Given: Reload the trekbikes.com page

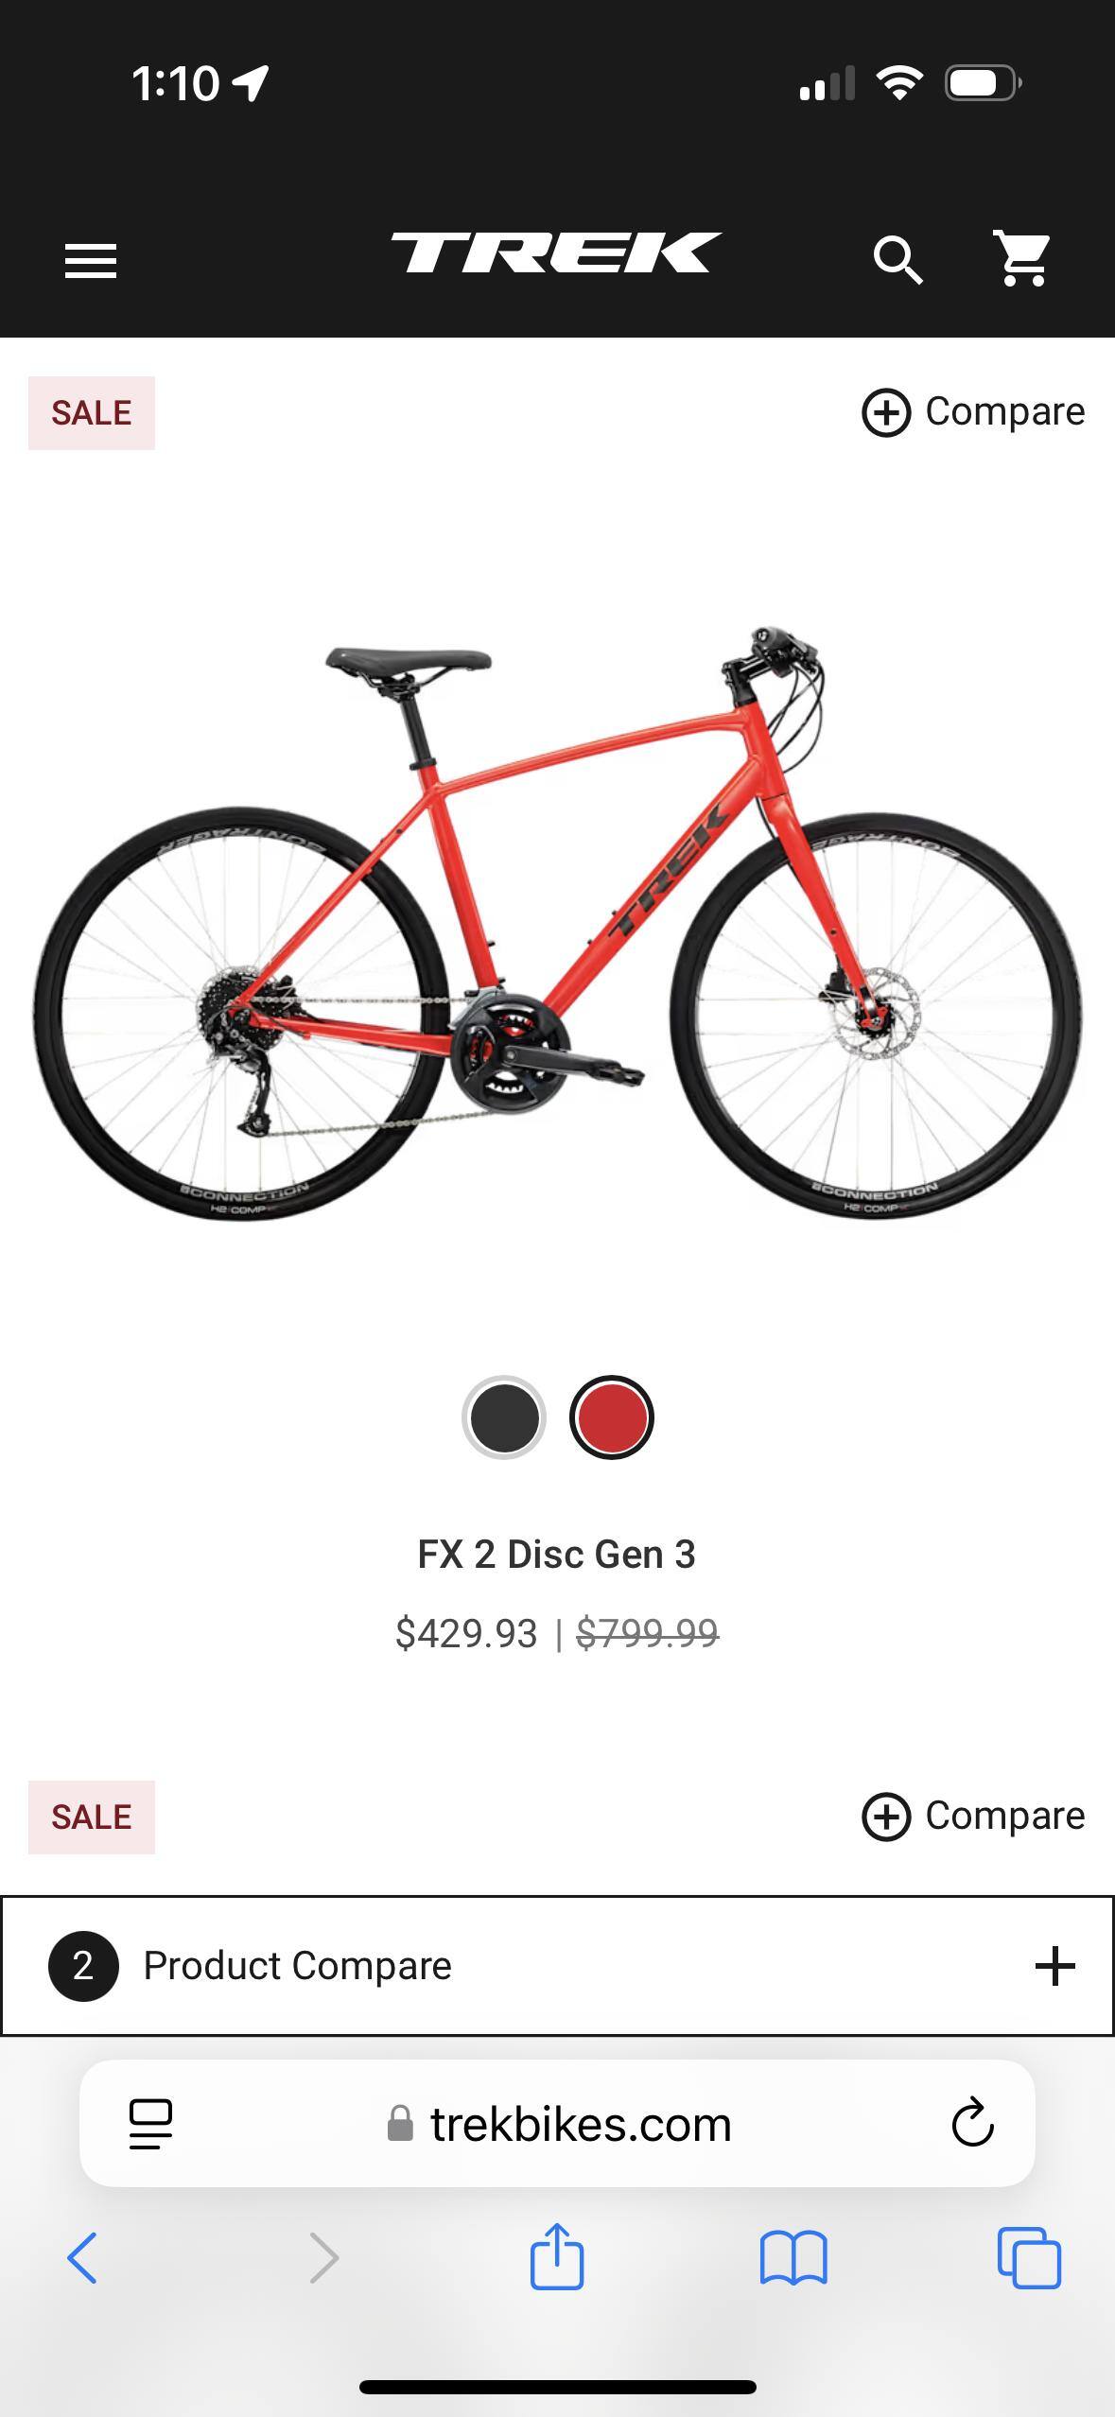Looking at the screenshot, I should (971, 2124).
